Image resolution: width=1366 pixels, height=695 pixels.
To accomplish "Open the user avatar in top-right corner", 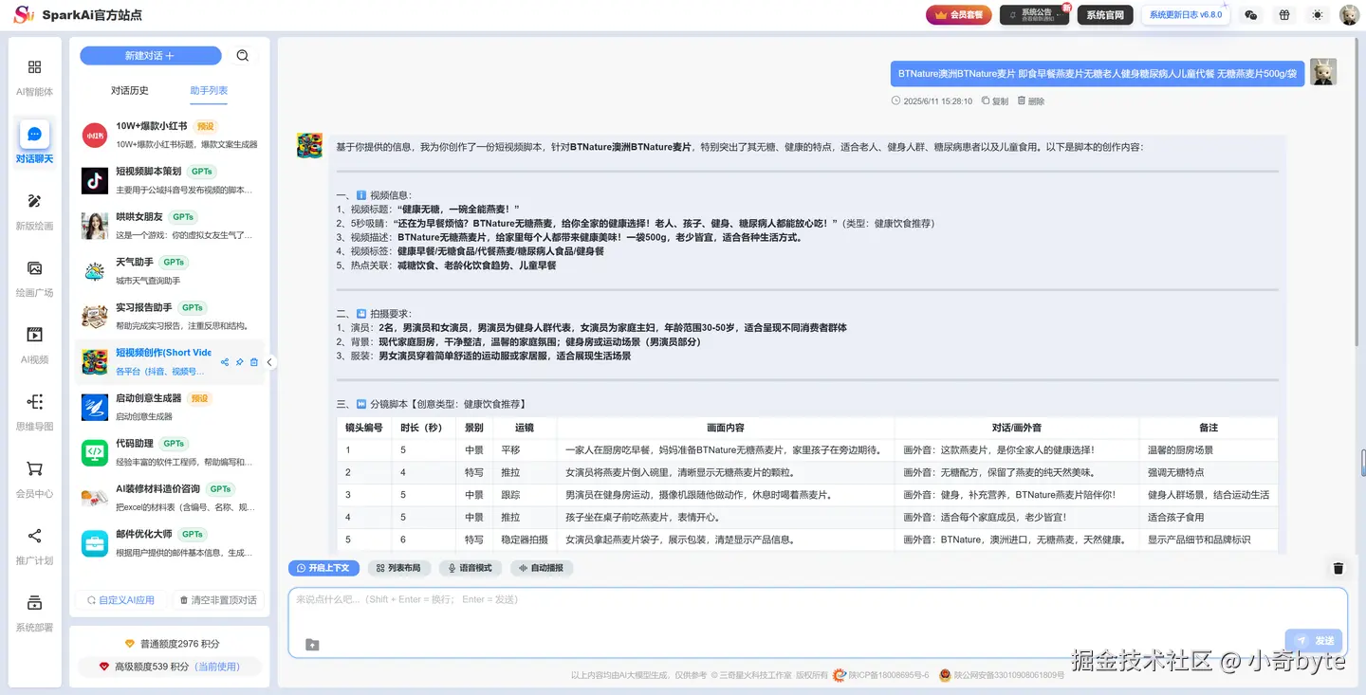I will click(x=1349, y=15).
